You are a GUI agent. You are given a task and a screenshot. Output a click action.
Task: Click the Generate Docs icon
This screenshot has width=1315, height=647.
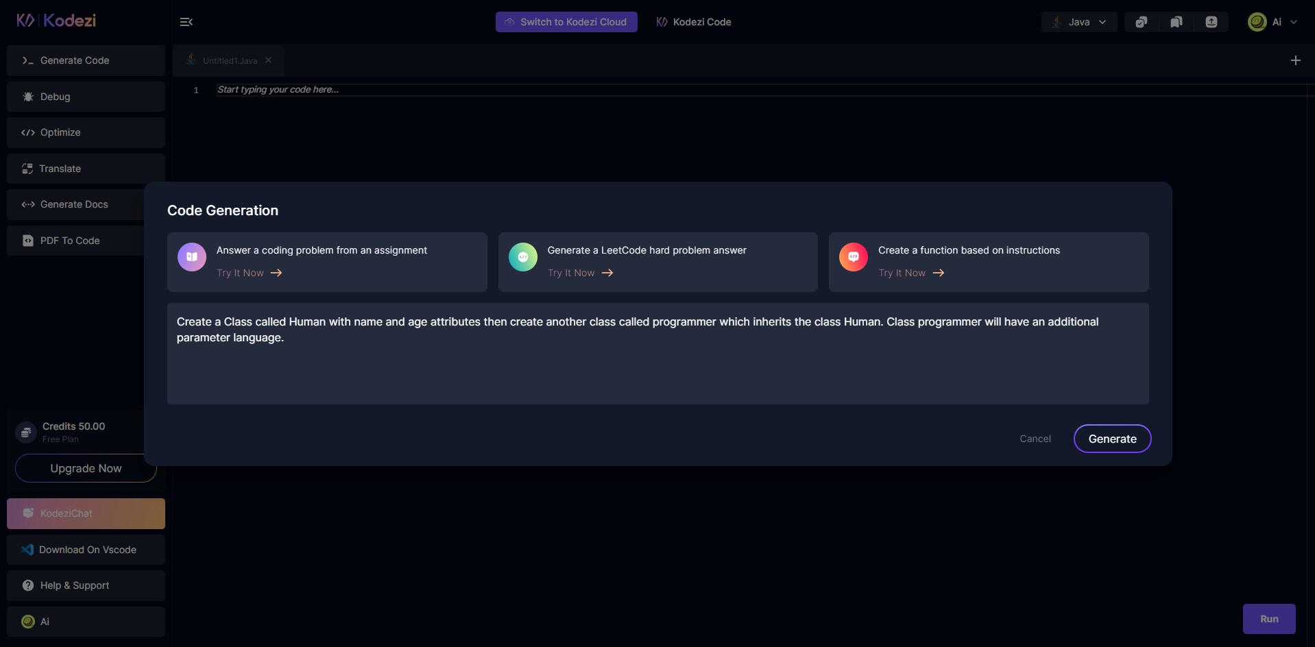[x=28, y=204]
